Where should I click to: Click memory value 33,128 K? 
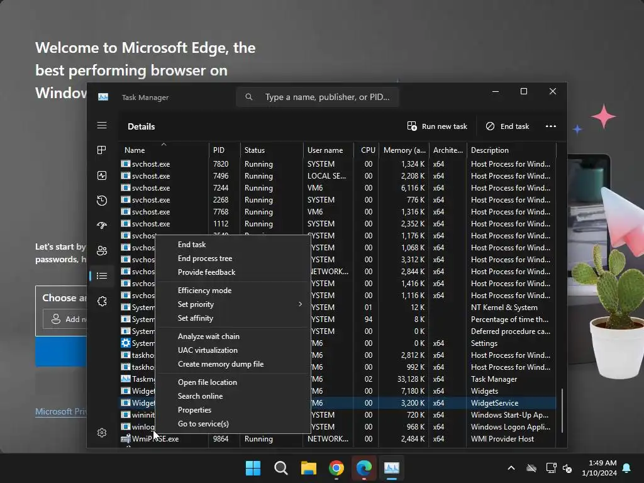[411, 379]
